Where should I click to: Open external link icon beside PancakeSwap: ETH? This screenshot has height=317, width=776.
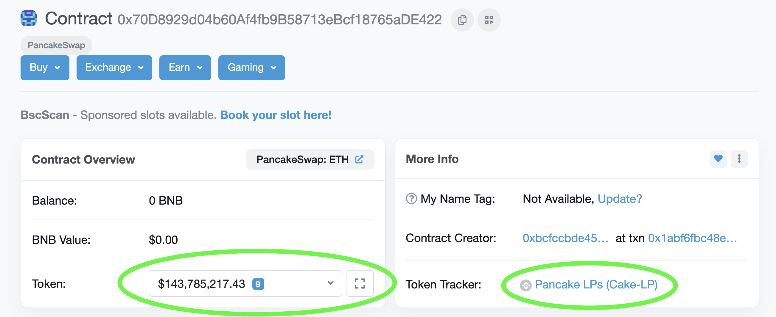click(359, 159)
